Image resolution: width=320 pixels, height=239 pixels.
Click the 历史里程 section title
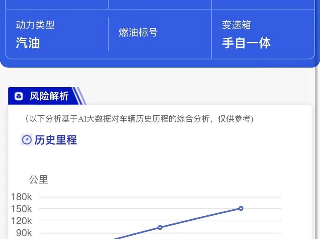tap(56, 140)
